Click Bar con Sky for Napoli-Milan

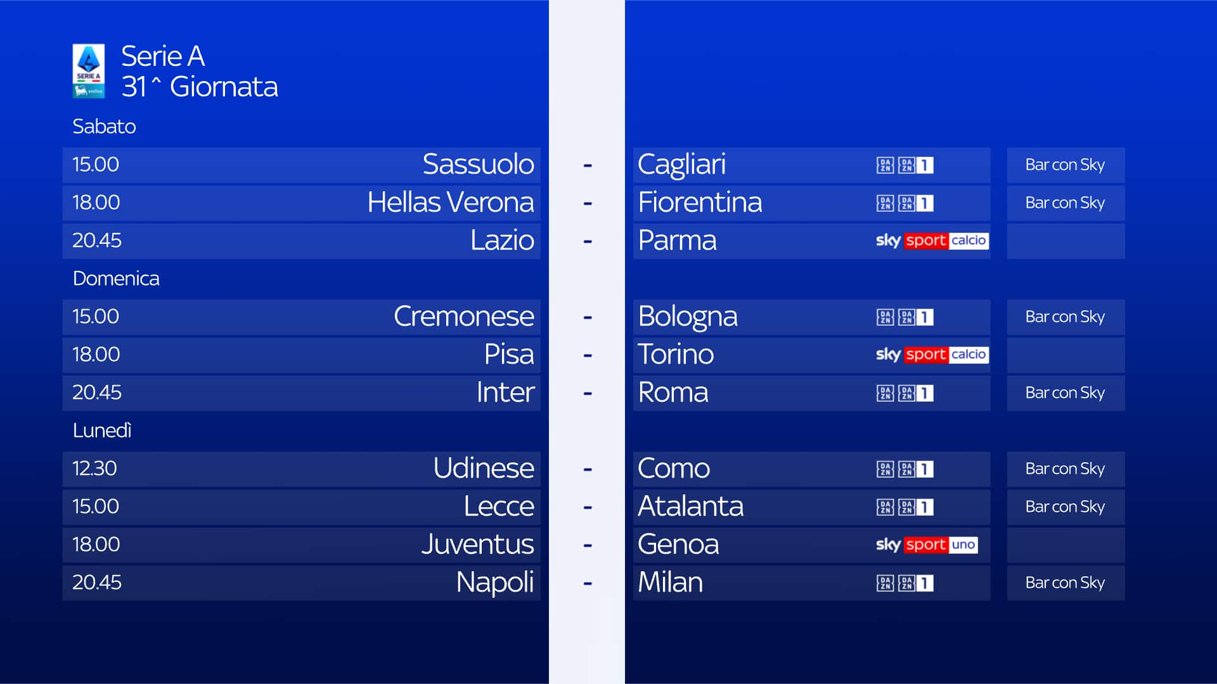tap(1065, 583)
